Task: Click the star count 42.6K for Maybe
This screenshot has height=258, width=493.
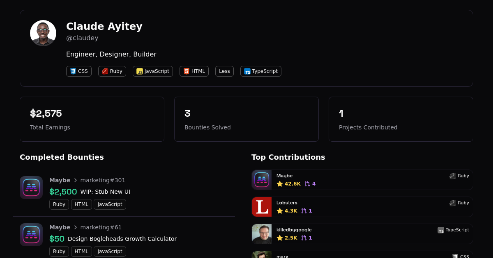Action: pyautogui.click(x=289, y=184)
